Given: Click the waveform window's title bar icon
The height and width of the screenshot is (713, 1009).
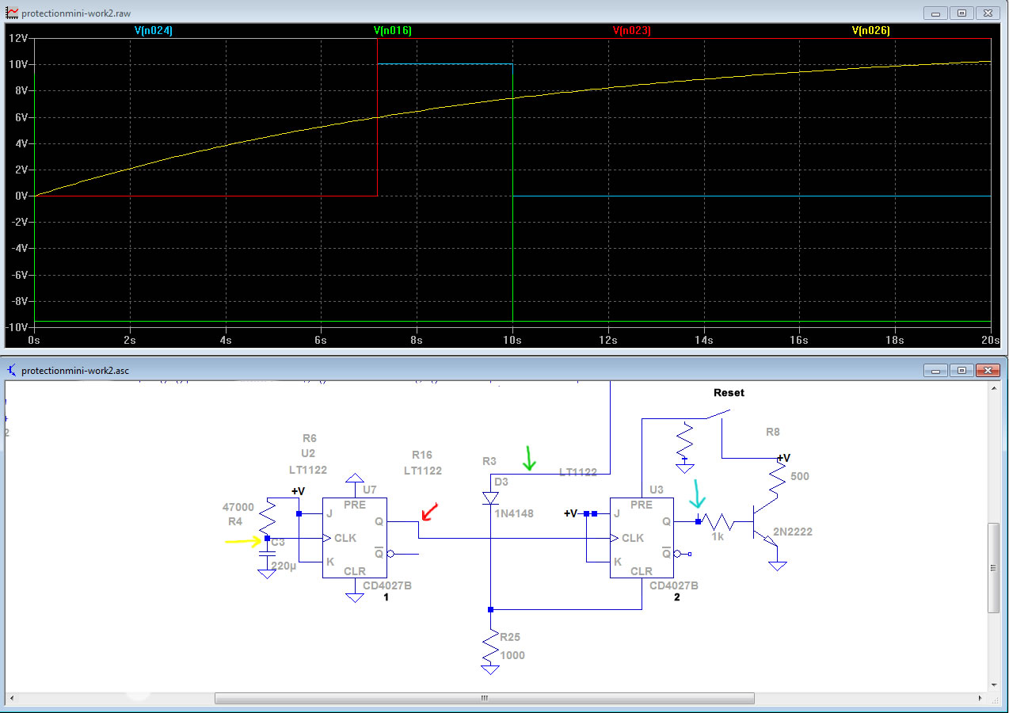Looking at the screenshot, I should pyautogui.click(x=12, y=13).
